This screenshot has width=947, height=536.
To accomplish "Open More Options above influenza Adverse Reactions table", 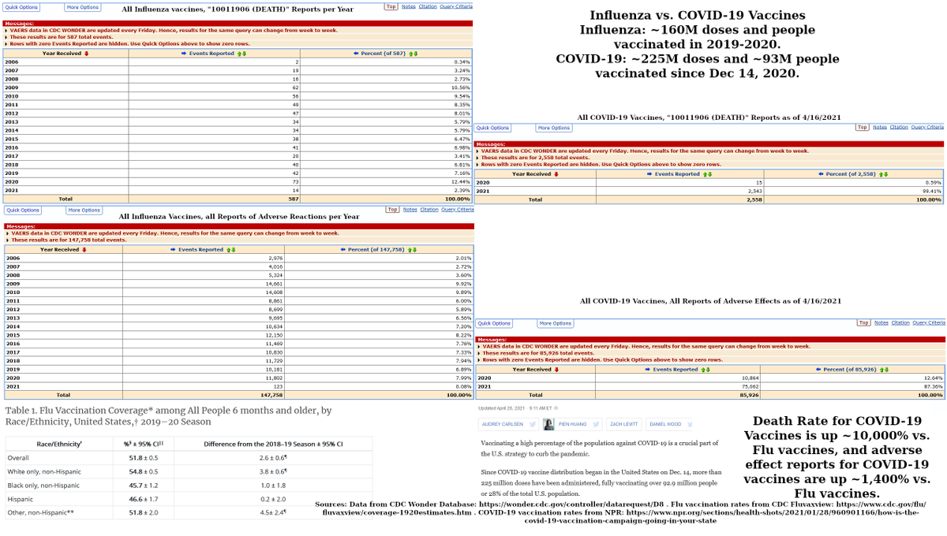I will pyautogui.click(x=84, y=210).
